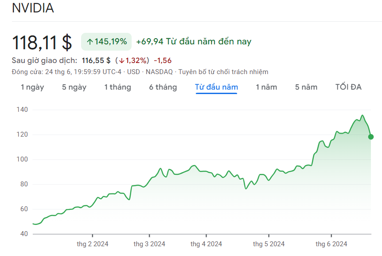The image size is (382, 256).
Task: Switch to the '5 ngày' tab
Action: click(x=74, y=87)
